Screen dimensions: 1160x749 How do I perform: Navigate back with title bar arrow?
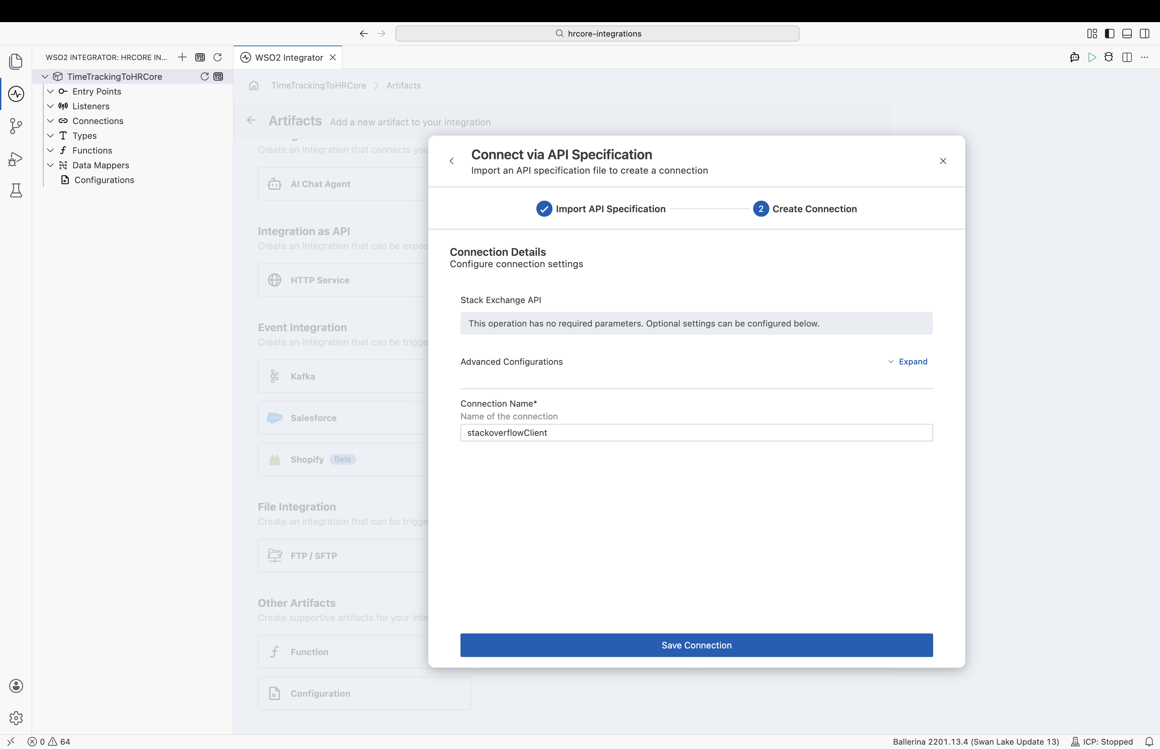[x=364, y=34]
